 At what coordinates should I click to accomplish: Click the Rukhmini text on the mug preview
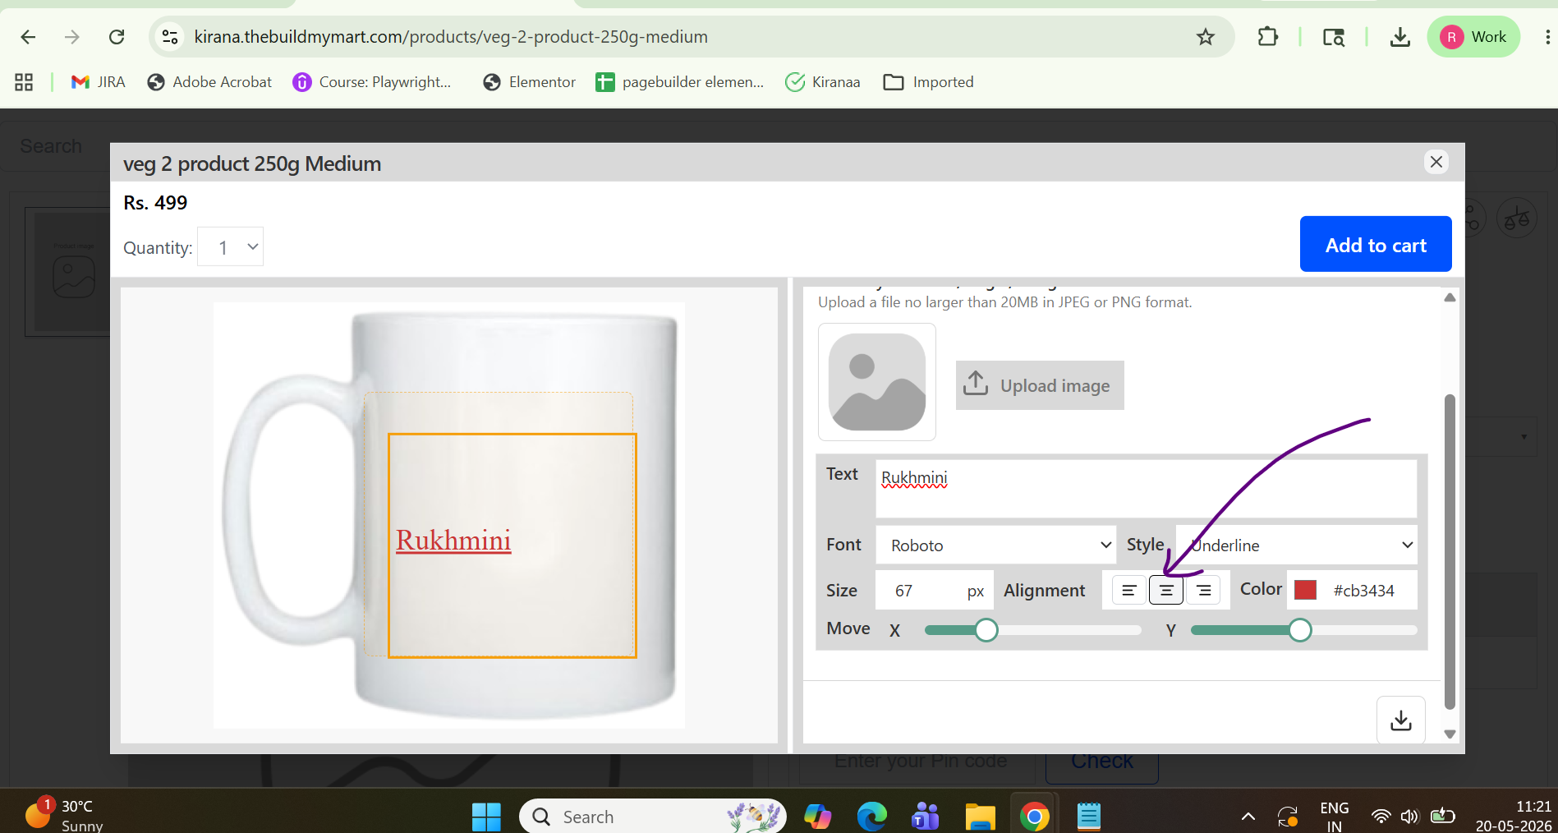453,541
